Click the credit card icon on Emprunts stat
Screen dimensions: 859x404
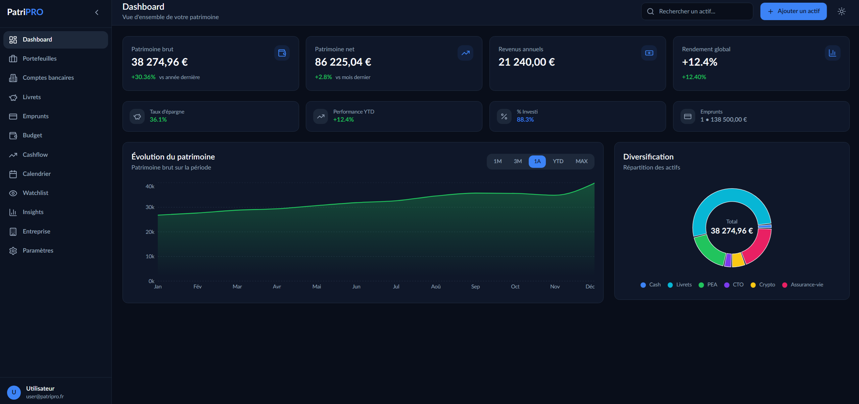pyautogui.click(x=687, y=117)
